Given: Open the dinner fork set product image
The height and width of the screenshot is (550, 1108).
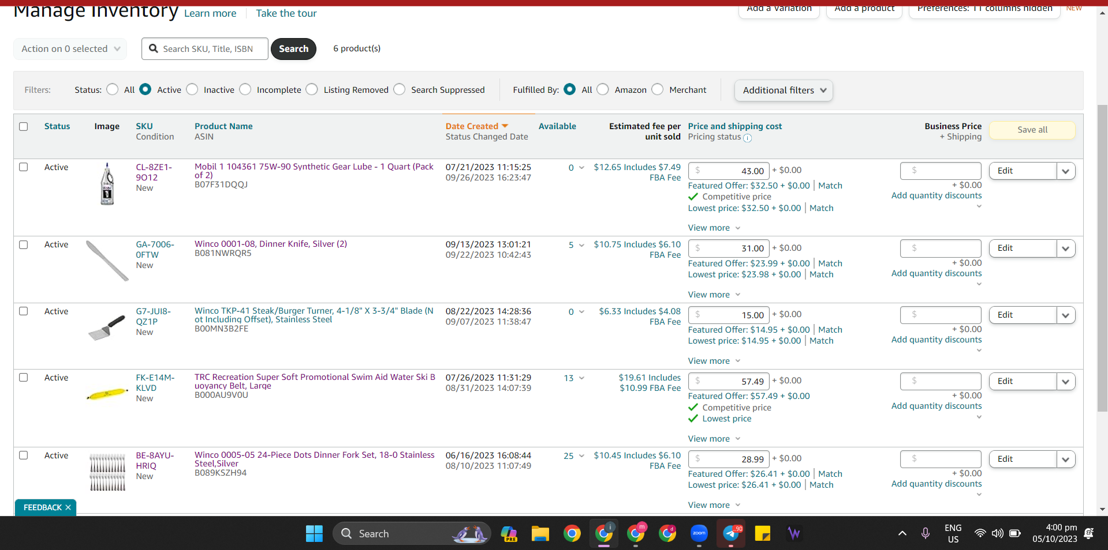Looking at the screenshot, I should click(107, 472).
